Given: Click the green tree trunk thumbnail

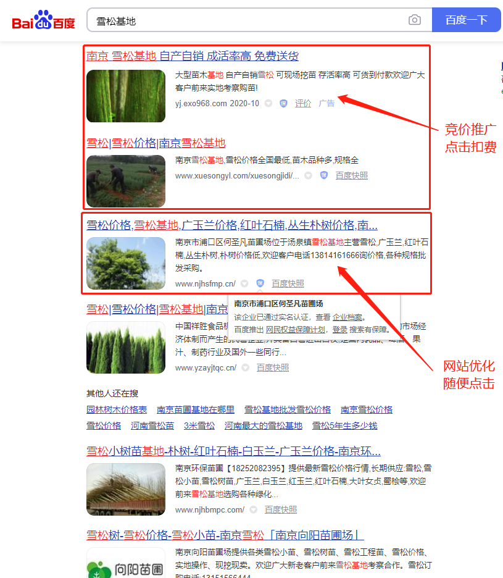Looking at the screenshot, I should click(126, 96).
